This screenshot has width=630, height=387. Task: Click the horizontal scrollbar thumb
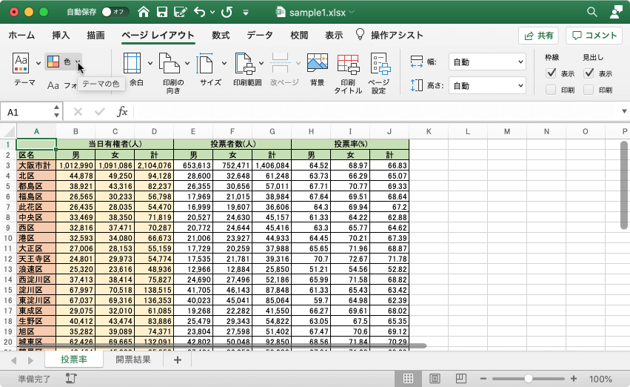[222, 345]
